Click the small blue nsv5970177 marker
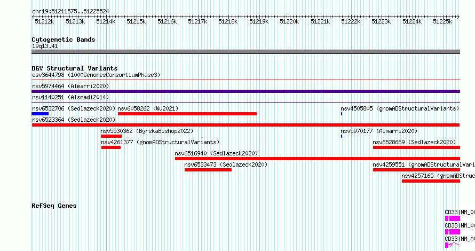The image size is (475, 251). (342, 136)
